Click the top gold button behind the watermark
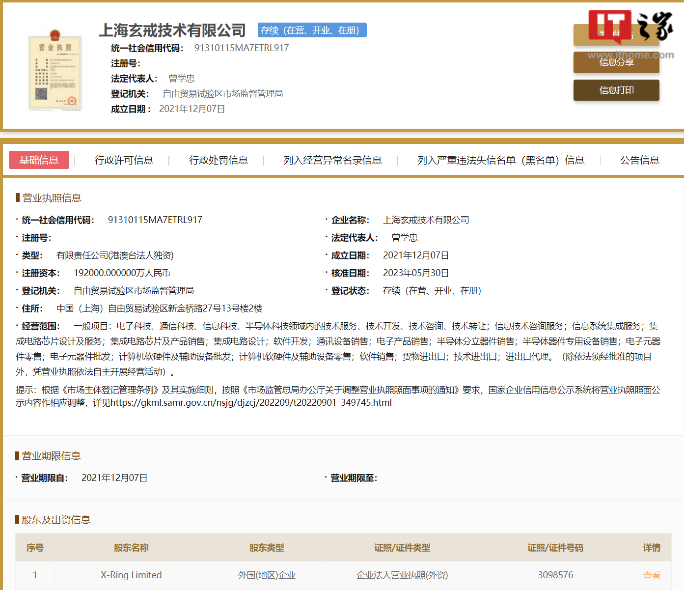The width and height of the screenshot is (684, 590). [x=616, y=35]
